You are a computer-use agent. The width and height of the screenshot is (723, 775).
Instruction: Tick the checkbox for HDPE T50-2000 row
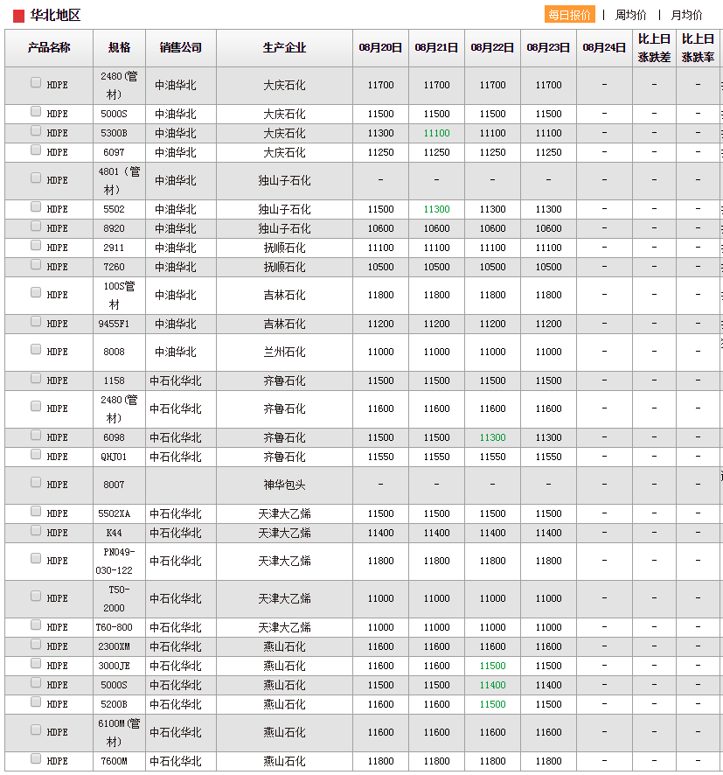(36, 596)
